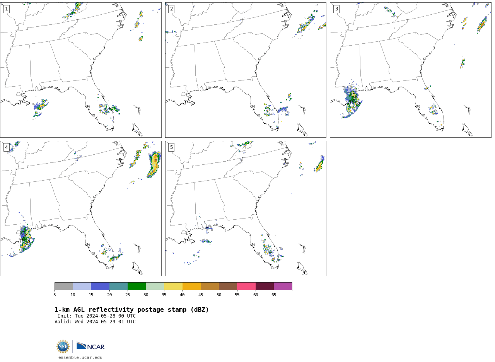Click the panel number 5 label
The height and width of the screenshot is (362, 495).
171,147
